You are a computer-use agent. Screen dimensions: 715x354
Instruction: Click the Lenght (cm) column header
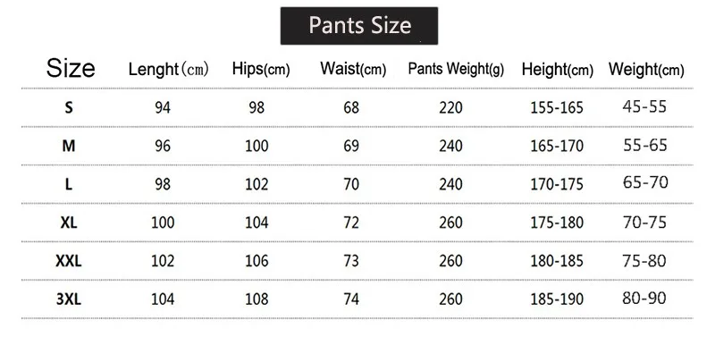(x=168, y=70)
